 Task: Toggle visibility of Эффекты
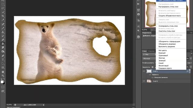(150, 75)
